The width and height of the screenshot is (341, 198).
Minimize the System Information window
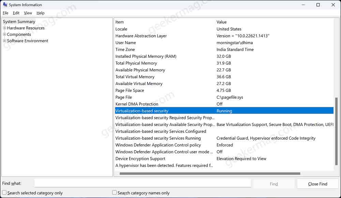click(x=303, y=5)
